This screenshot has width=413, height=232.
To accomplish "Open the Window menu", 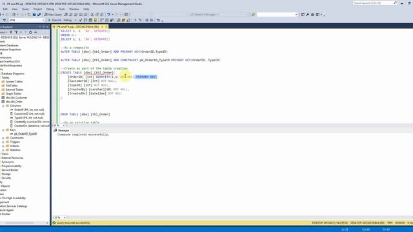I will coord(74,9).
